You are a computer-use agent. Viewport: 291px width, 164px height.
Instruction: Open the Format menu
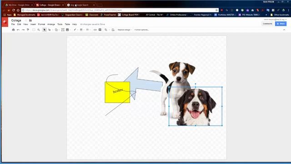[41, 24]
